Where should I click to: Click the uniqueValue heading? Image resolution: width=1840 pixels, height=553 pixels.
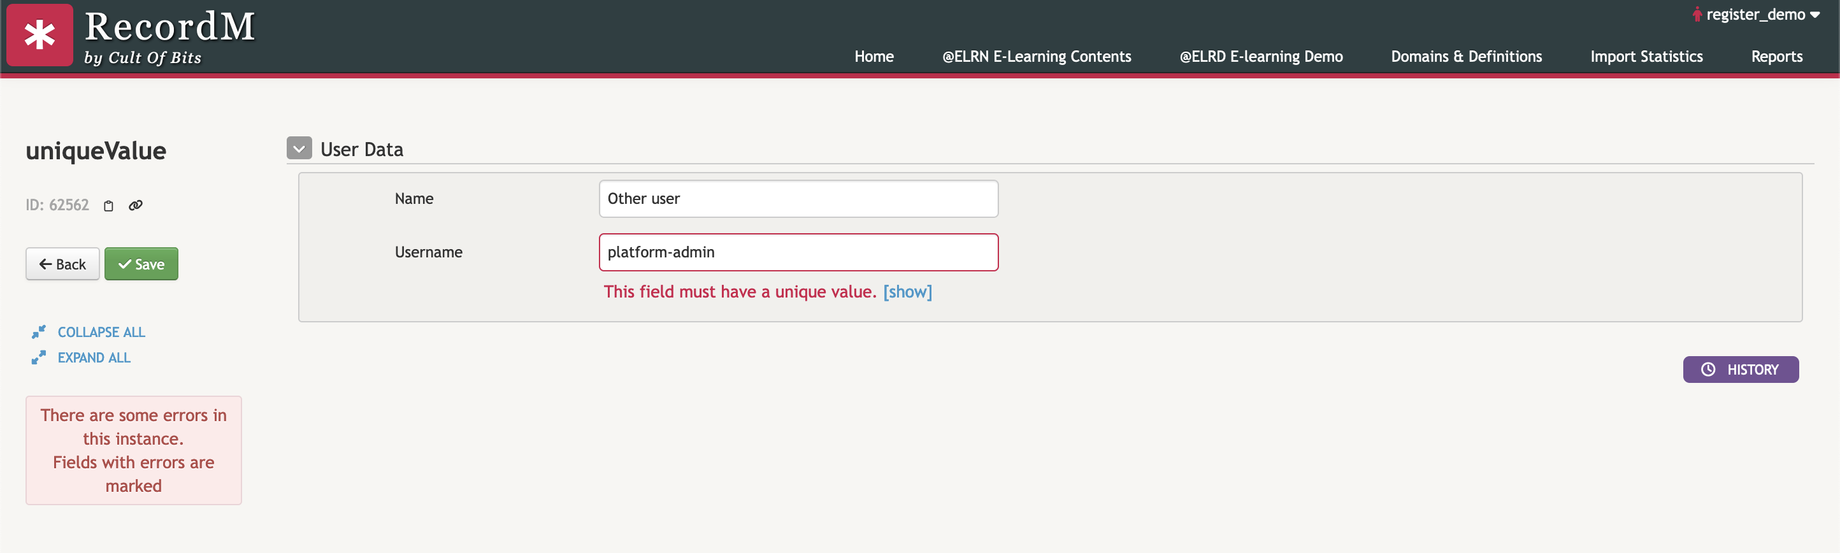click(x=96, y=151)
